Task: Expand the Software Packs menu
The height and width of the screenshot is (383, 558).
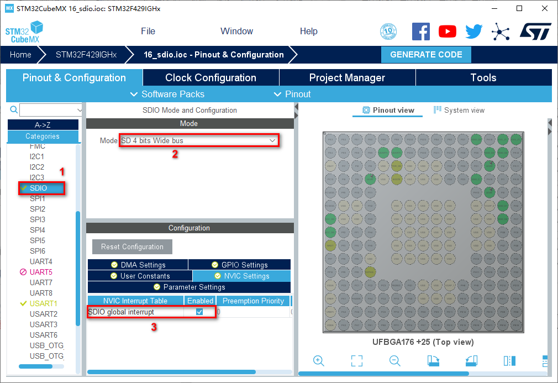Action: click(167, 94)
